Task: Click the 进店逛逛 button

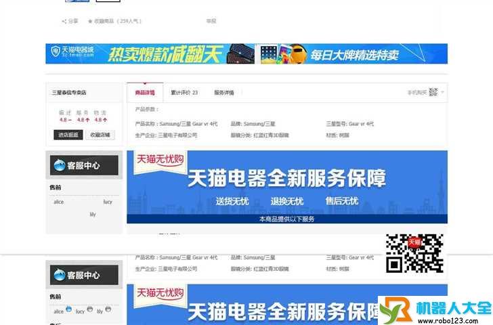Action: (68, 135)
